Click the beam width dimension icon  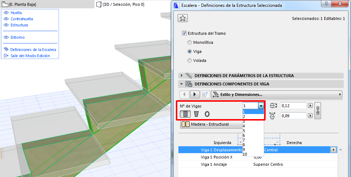pyautogui.click(x=272, y=115)
